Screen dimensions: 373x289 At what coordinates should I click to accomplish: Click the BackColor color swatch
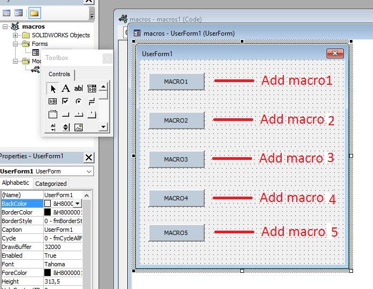coord(48,204)
